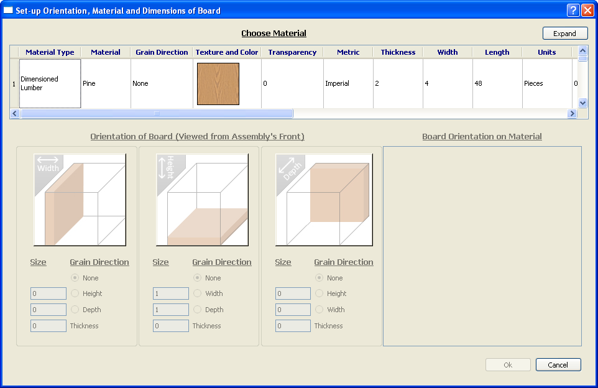The height and width of the screenshot is (388, 598).
Task: Click the horizontal scrollbar right arrow
Action: tap(572, 114)
